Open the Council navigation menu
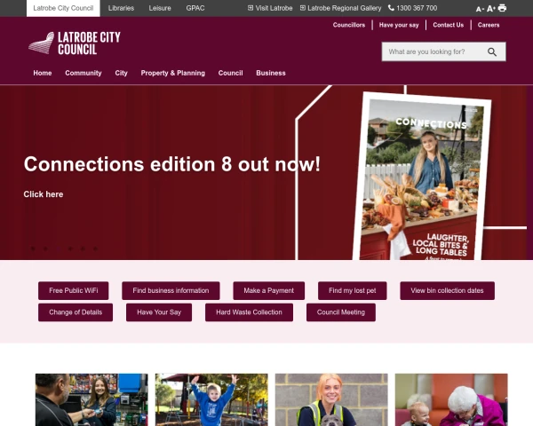 click(x=230, y=73)
